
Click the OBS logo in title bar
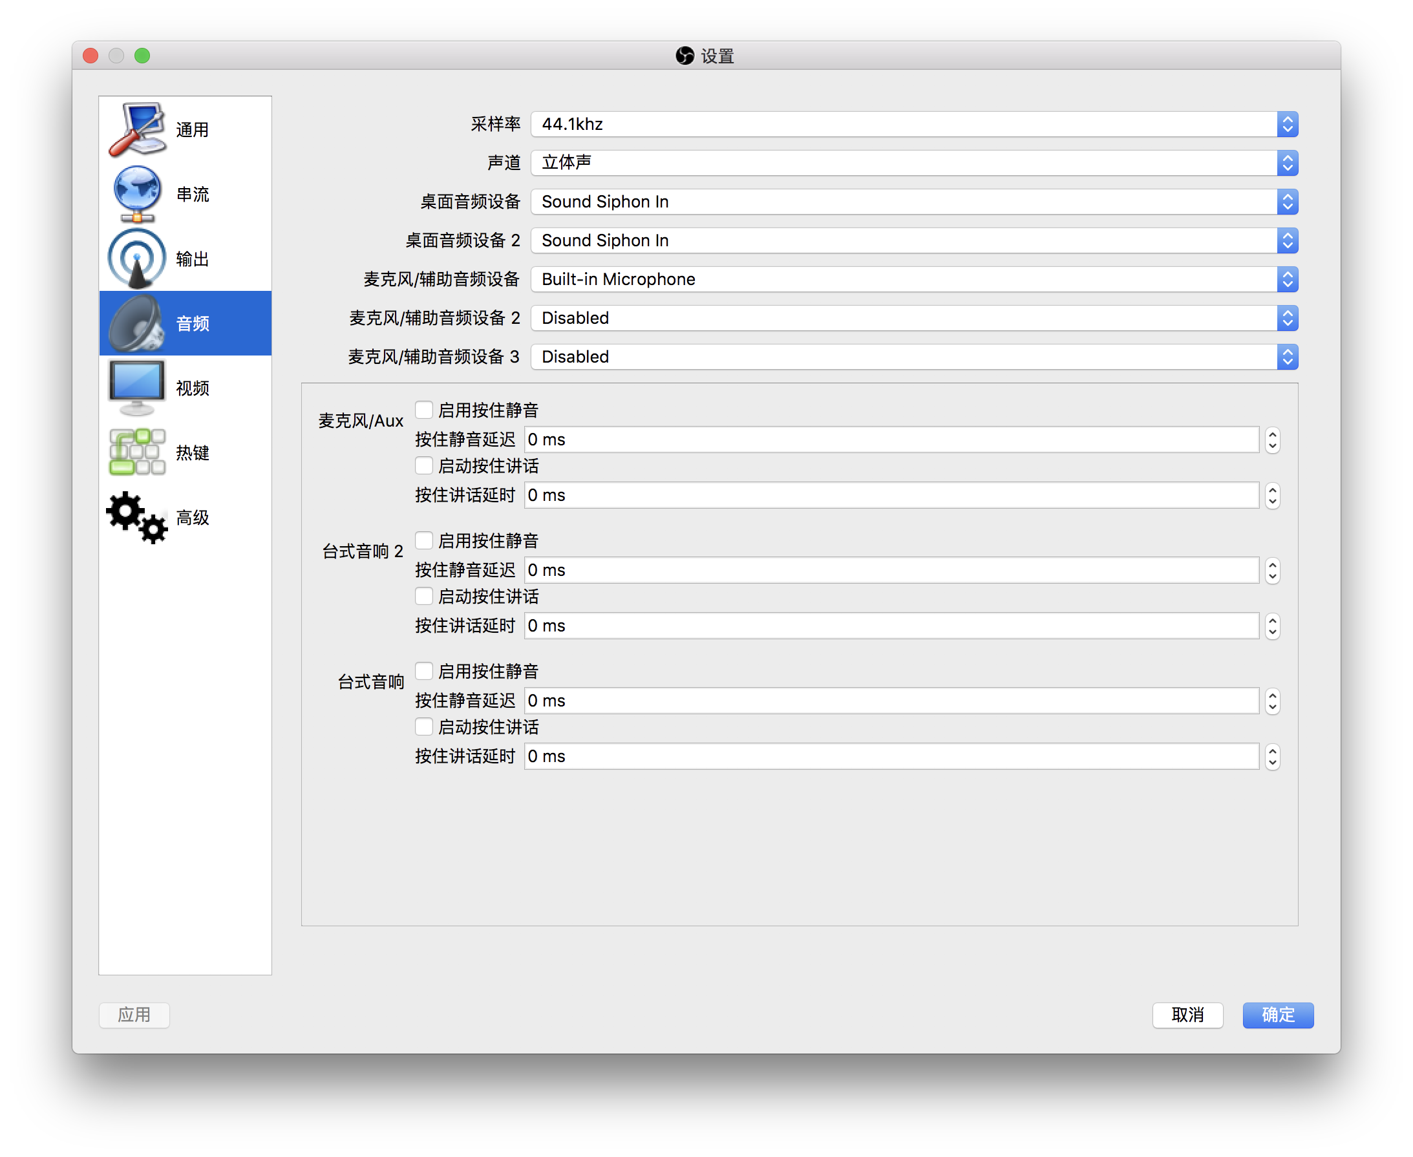click(685, 56)
